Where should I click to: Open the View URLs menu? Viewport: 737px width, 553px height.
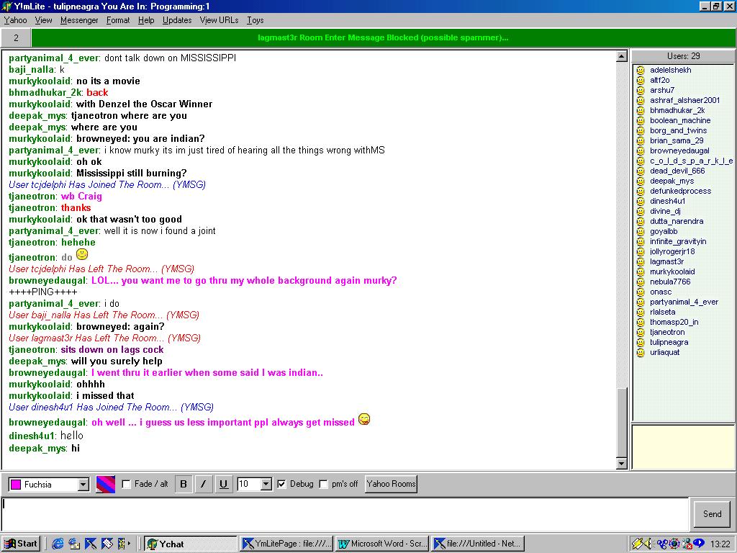[219, 20]
